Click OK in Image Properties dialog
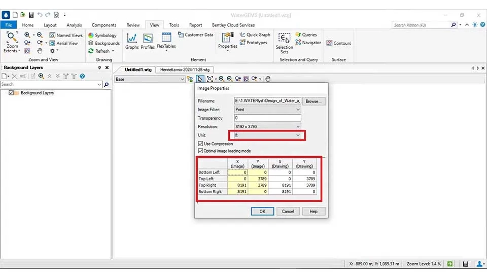487x278 pixels. click(x=262, y=211)
